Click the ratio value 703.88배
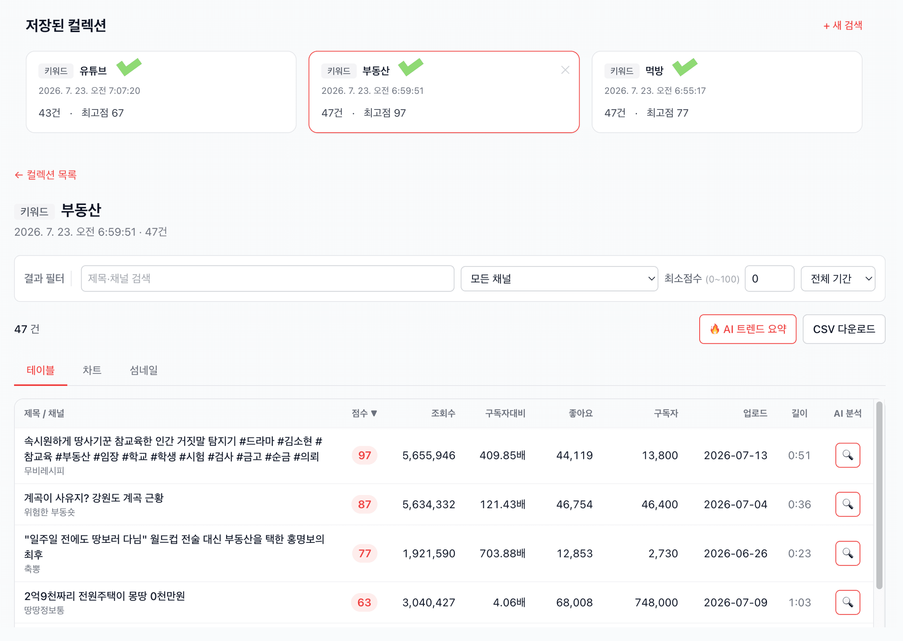 tap(502, 554)
